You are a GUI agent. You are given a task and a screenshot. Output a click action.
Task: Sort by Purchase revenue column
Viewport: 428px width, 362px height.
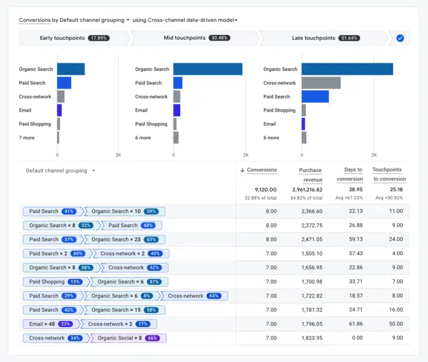click(x=310, y=174)
